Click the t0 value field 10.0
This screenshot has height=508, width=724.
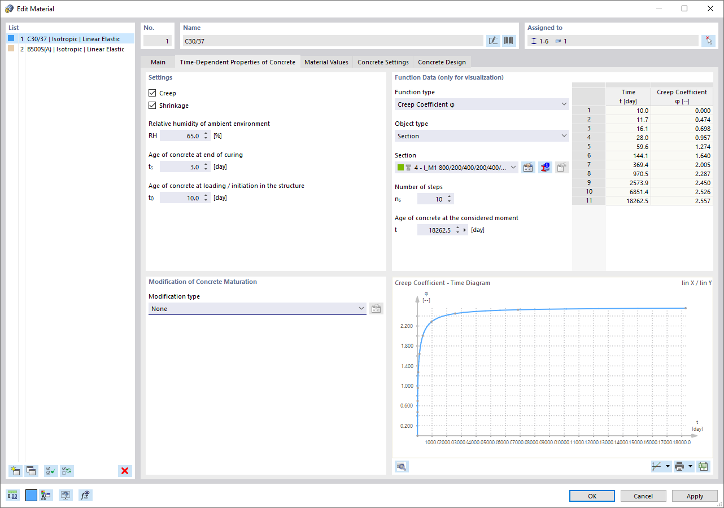click(181, 198)
